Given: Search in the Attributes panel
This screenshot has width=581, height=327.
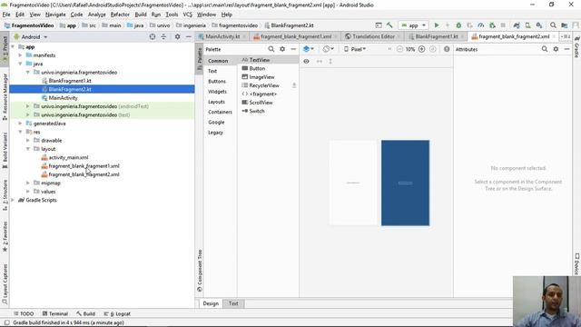Looking at the screenshot, I should pos(545,49).
